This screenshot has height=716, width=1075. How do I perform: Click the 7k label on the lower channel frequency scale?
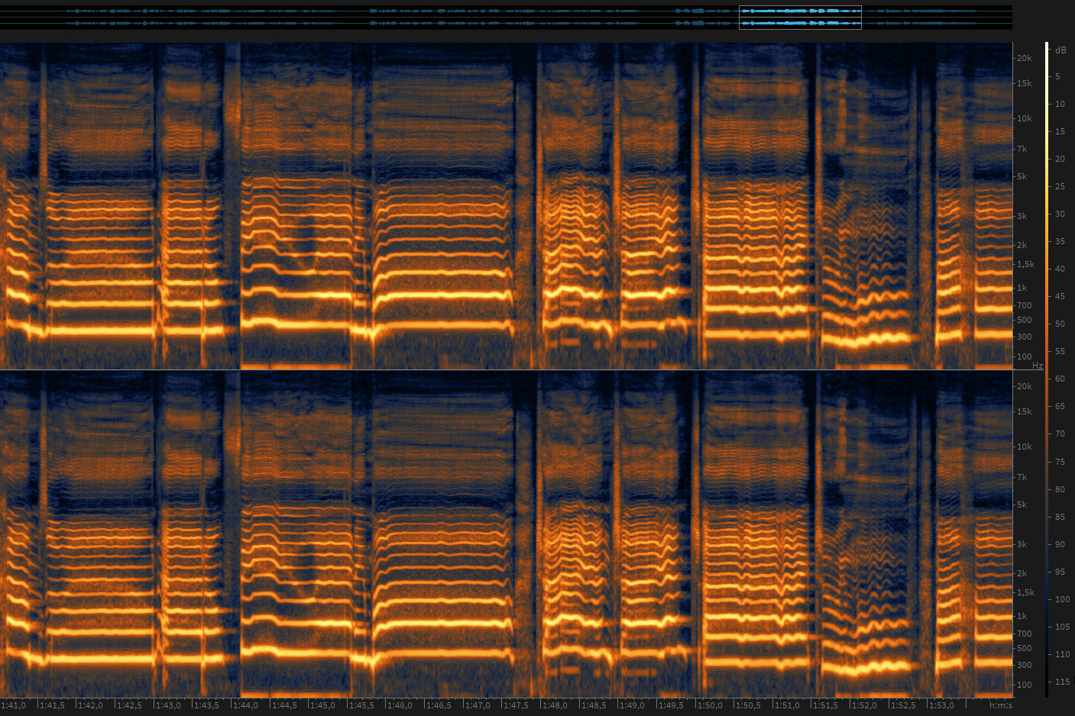coord(1022,477)
